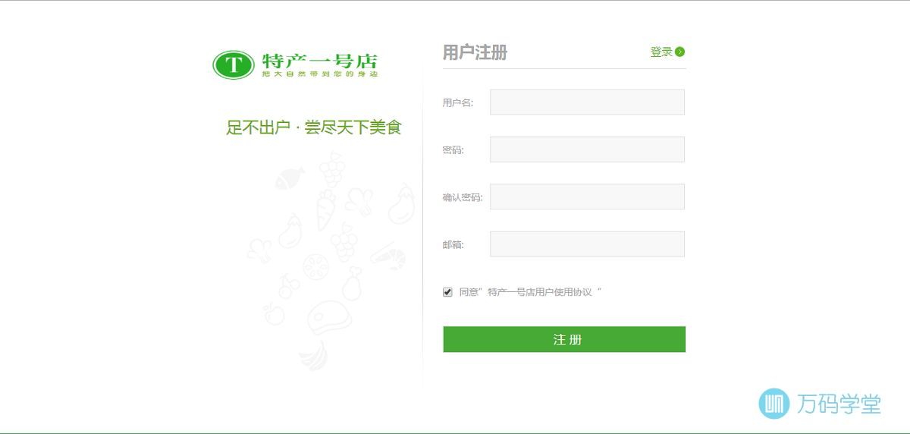Click the 万码学堂 blue circle logo
This screenshot has height=434, width=910.
(774, 404)
